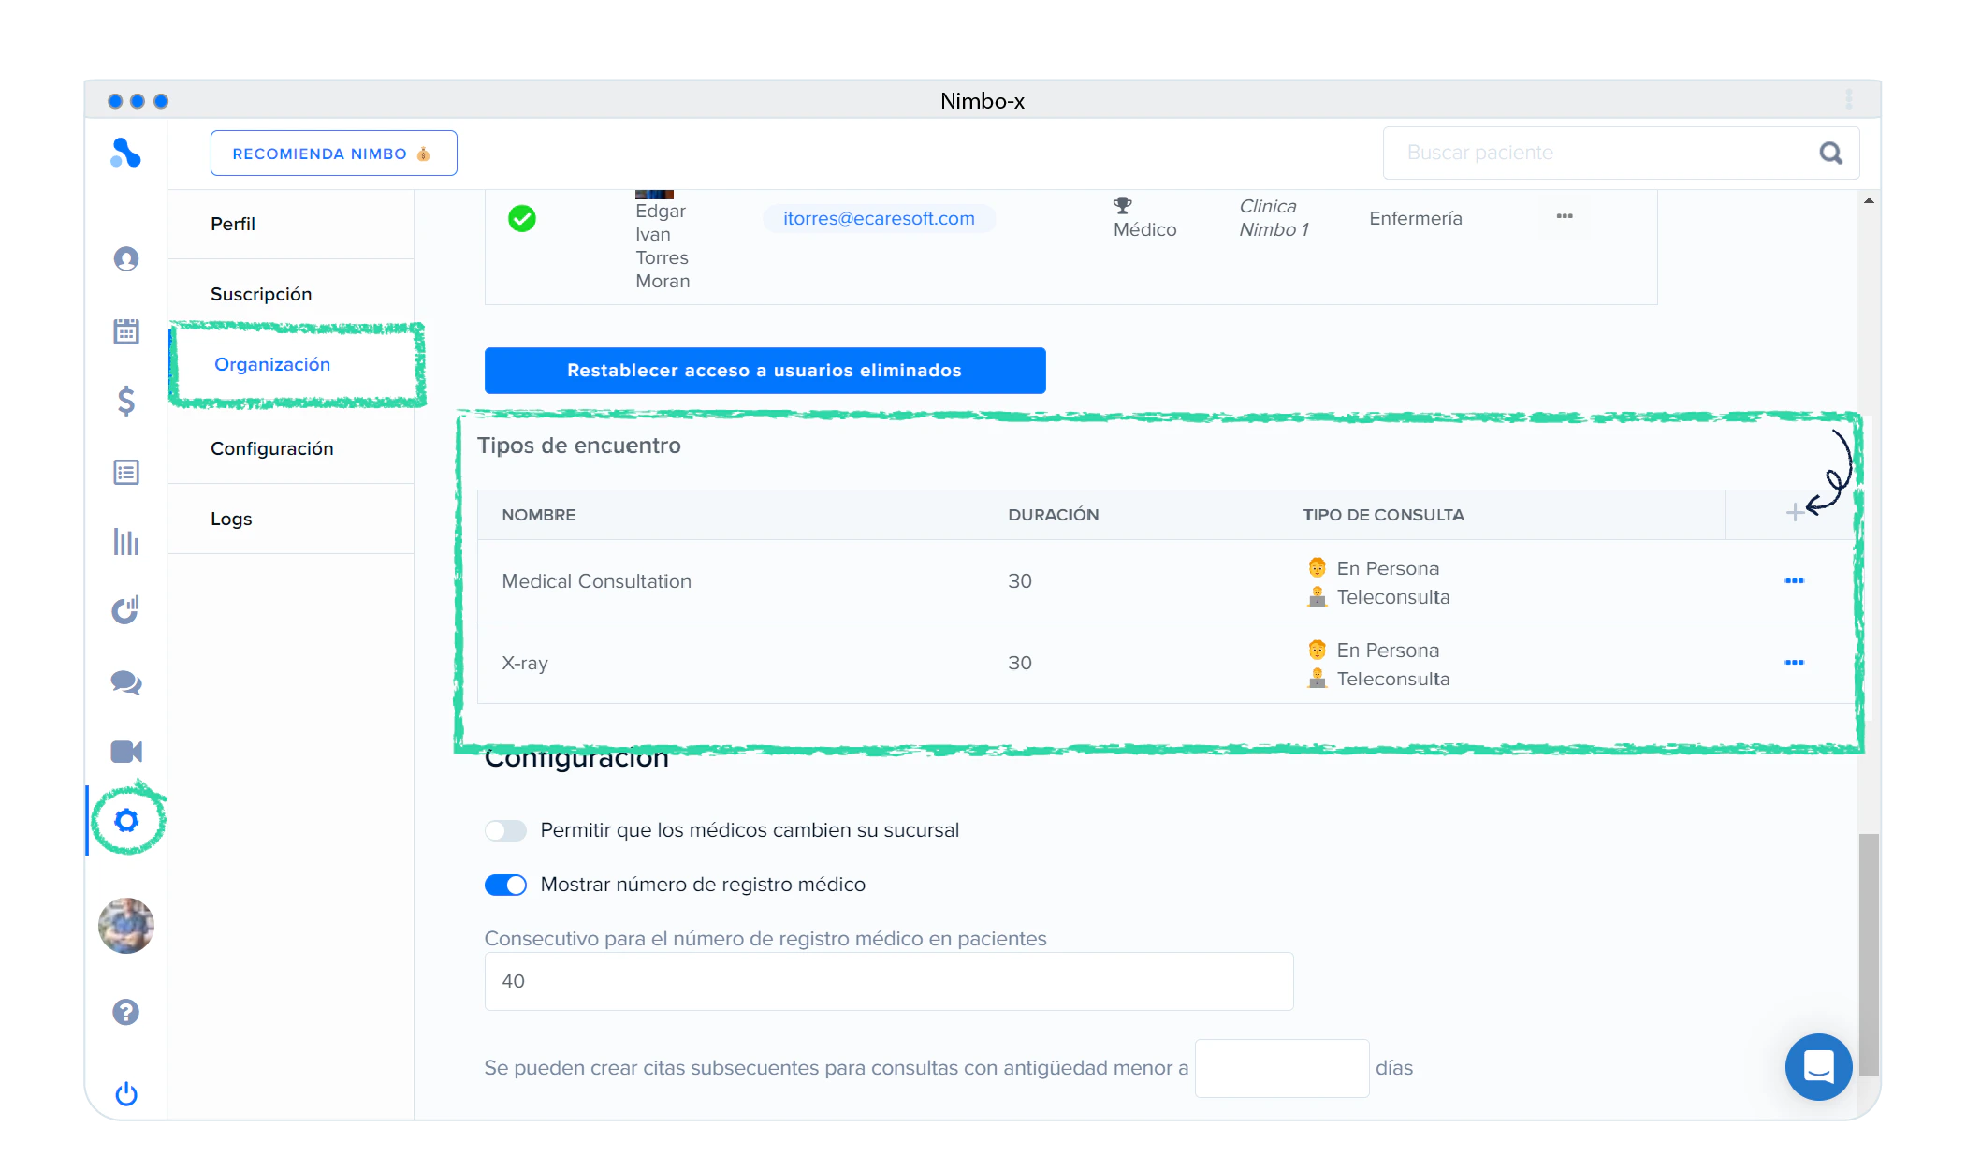
Task: Click the help question mark icon
Action: [x=126, y=1012]
